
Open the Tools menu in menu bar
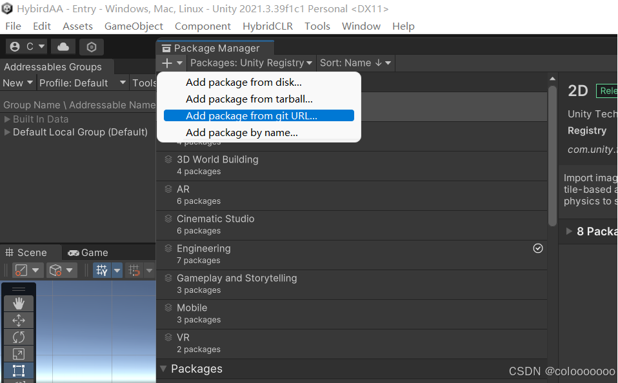(317, 26)
